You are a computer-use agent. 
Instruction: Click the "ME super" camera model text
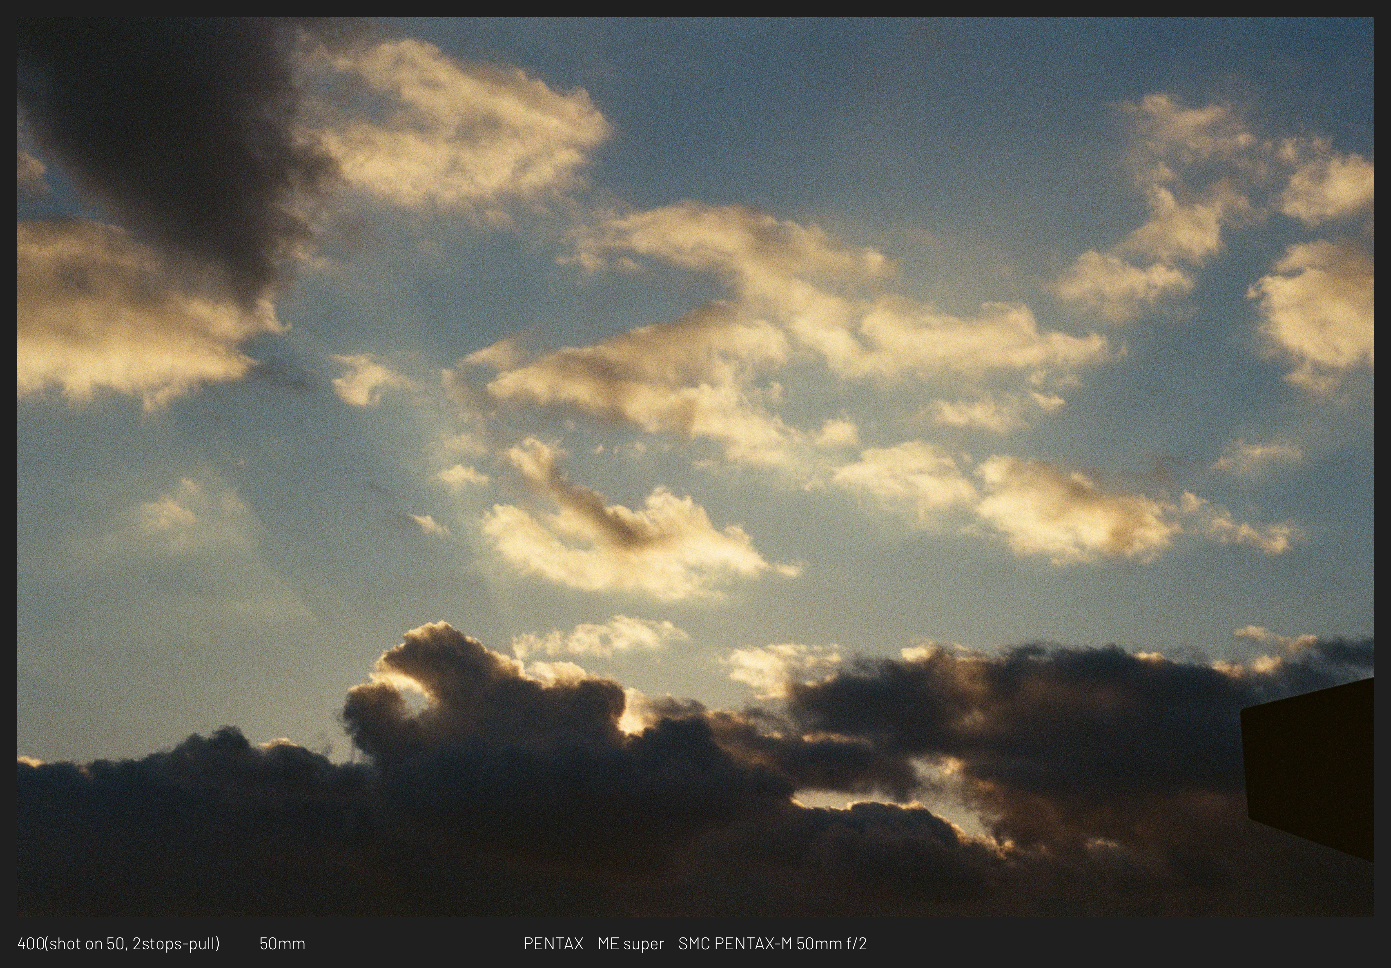pyautogui.click(x=631, y=944)
